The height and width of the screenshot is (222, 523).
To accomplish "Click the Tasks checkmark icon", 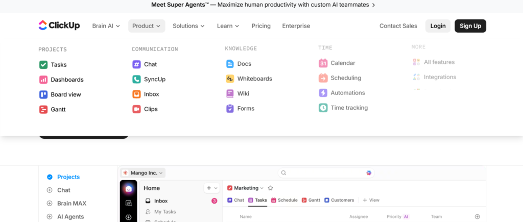I will [43, 65].
